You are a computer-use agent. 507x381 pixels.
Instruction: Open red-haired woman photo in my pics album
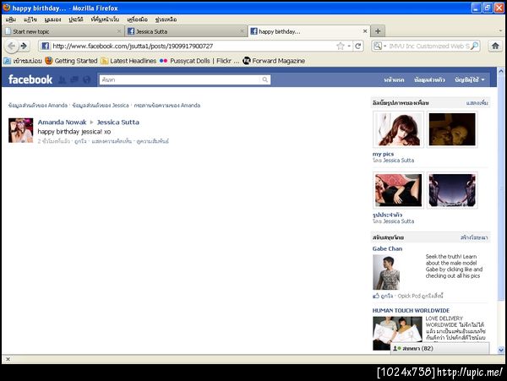pyautogui.click(x=398, y=129)
